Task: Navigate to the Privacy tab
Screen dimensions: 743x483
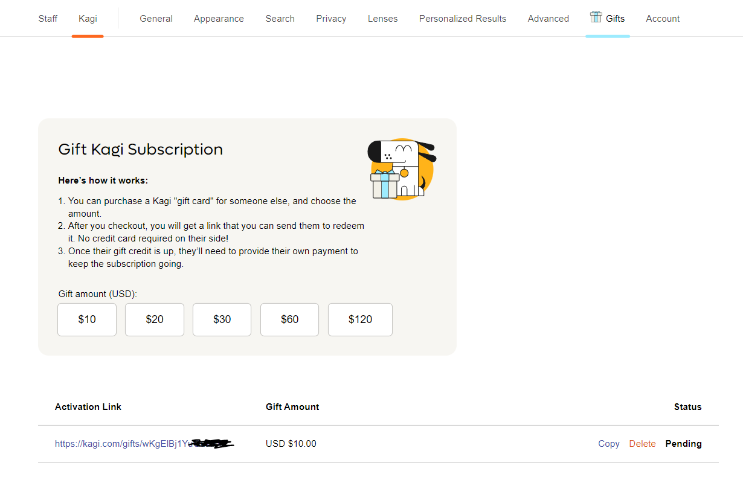Action: click(x=331, y=19)
